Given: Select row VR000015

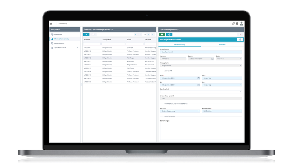Looking at the screenshot, I should point(119,68).
